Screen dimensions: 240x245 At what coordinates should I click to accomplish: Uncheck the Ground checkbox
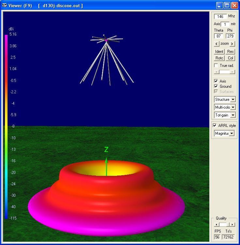click(216, 86)
